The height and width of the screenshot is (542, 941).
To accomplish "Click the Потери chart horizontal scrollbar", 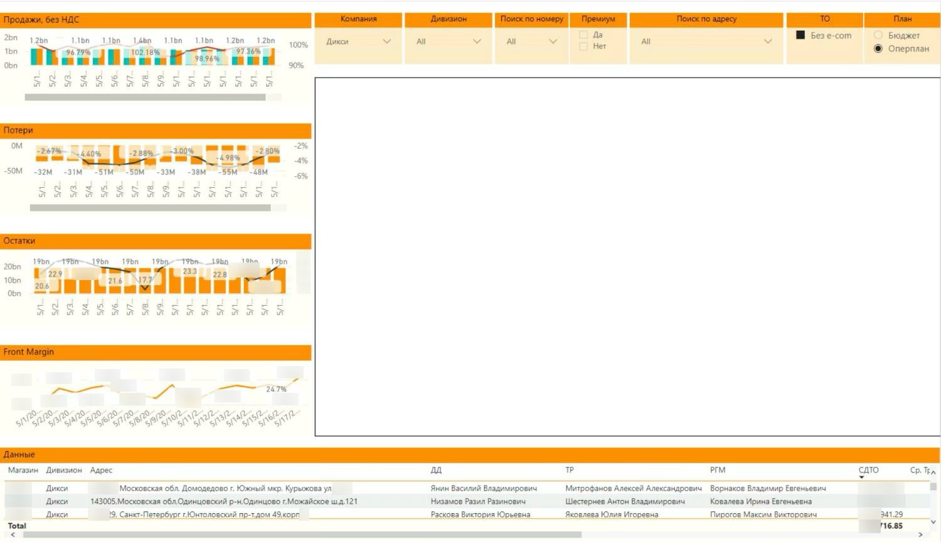I will pyautogui.click(x=151, y=207).
